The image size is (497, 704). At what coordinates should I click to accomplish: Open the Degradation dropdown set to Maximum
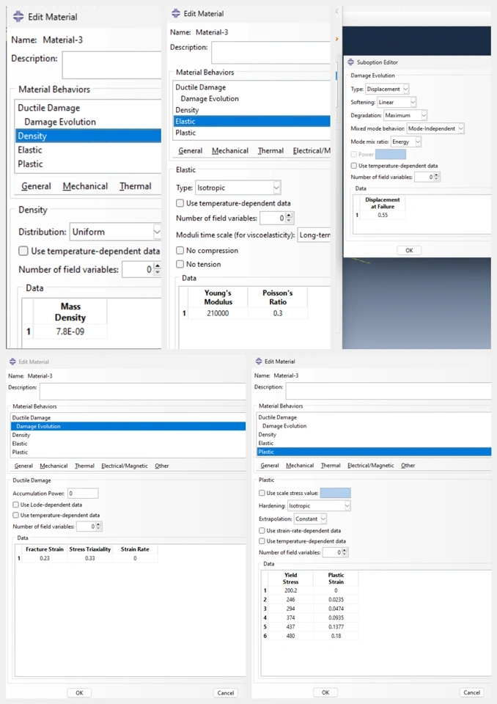click(405, 115)
